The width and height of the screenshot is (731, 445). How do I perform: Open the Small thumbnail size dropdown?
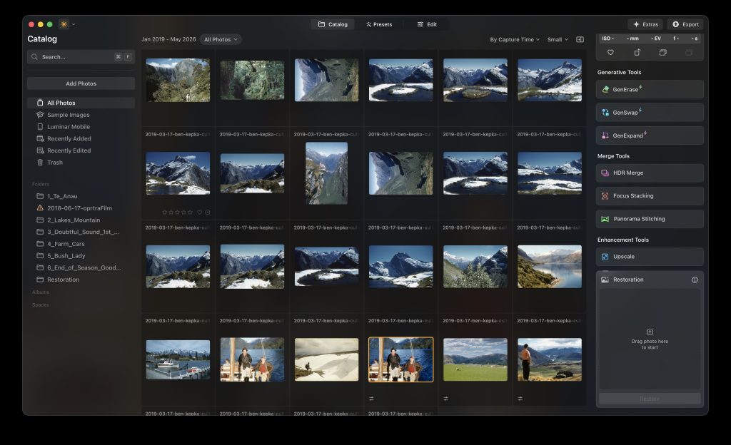558,39
